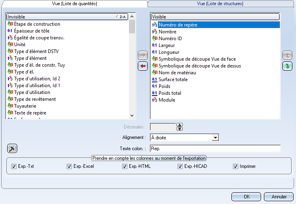Click the Décimales input field

[x=163, y=127]
